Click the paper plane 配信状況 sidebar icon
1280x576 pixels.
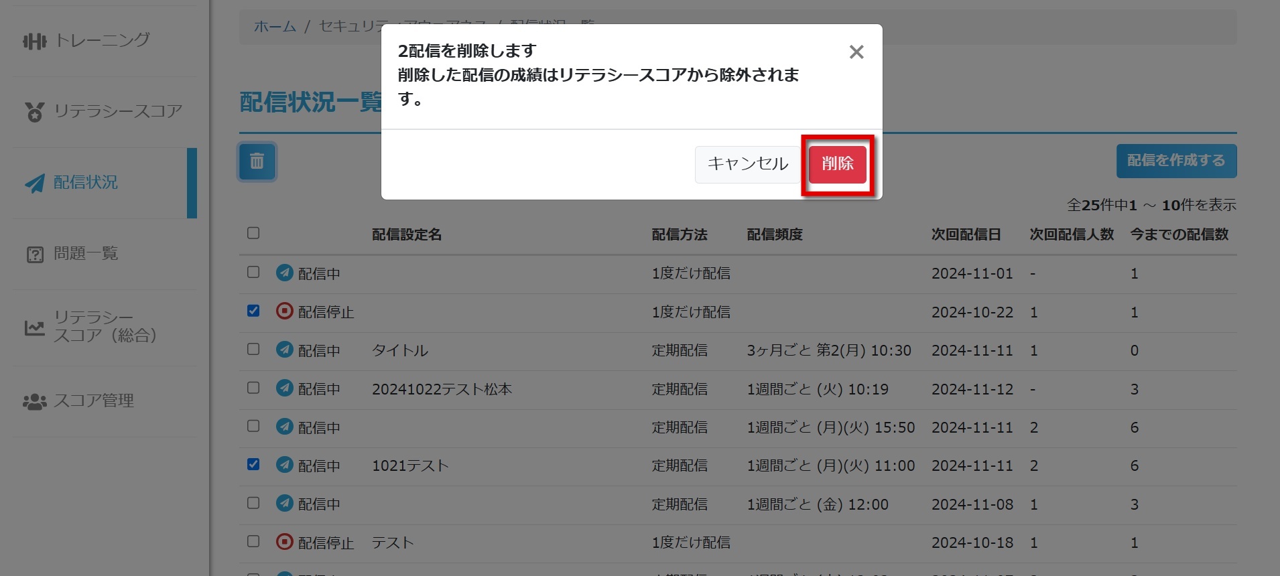pos(35,183)
